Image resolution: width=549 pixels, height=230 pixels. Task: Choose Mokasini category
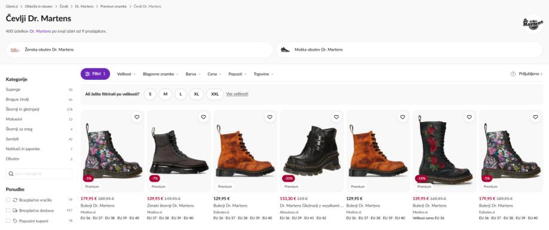click(14, 119)
